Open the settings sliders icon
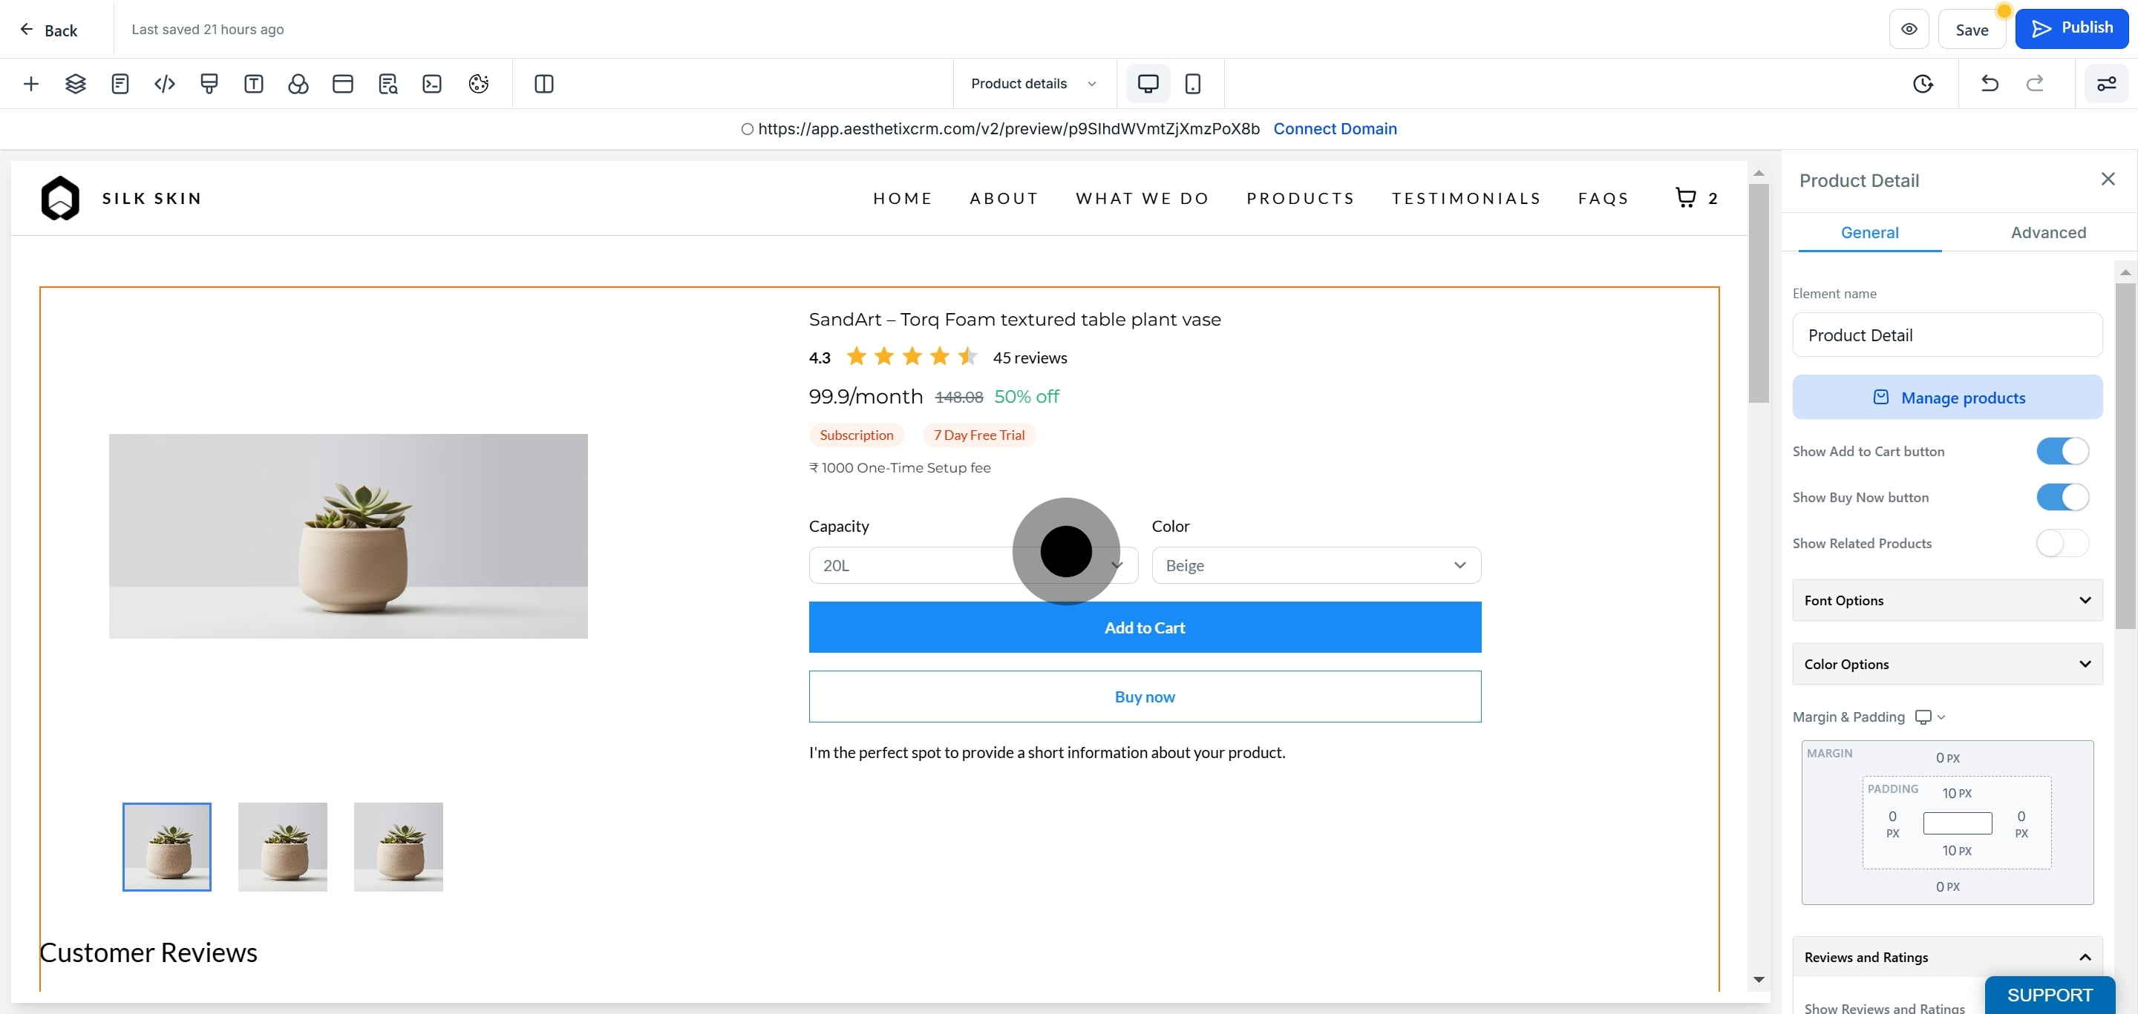 tap(2107, 84)
